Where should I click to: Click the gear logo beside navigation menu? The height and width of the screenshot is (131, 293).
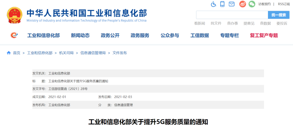pos(14,35)
